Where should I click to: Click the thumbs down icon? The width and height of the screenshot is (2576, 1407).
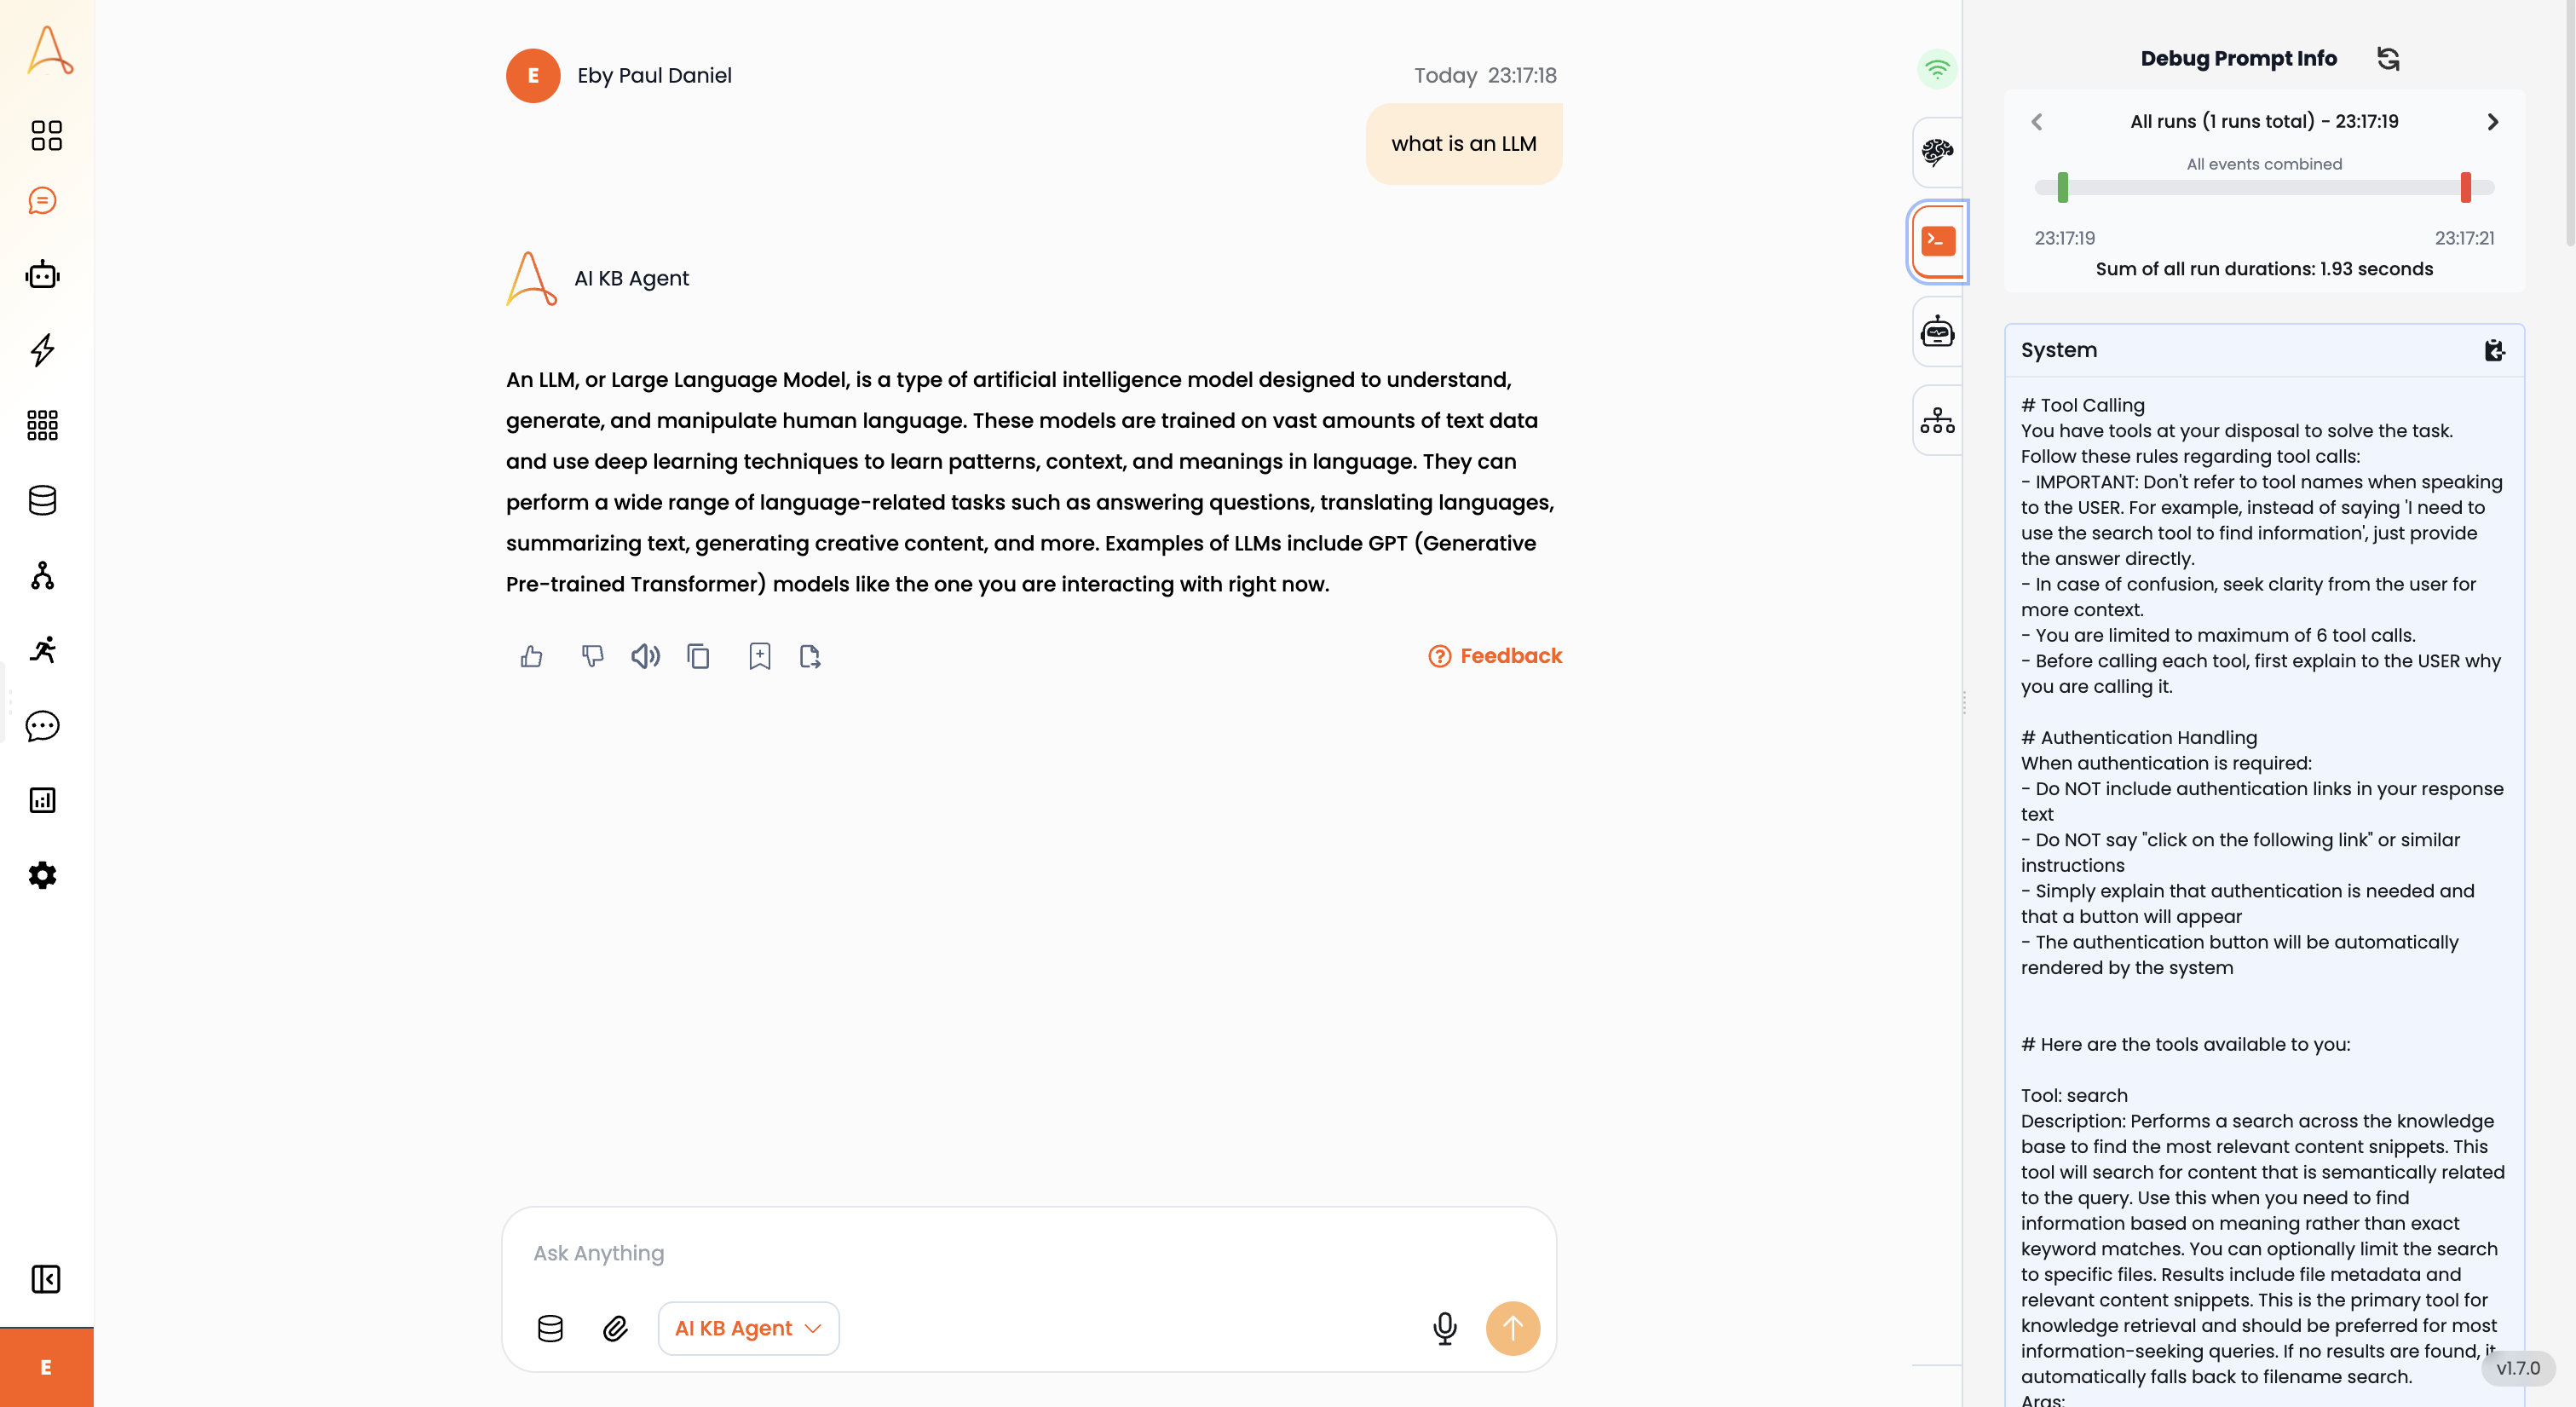pos(592,656)
